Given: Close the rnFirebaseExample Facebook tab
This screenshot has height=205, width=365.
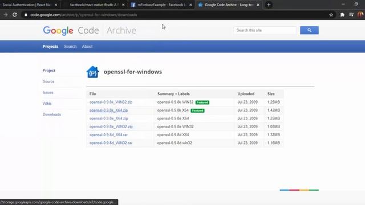Looking at the screenshot, I should click(190, 5).
